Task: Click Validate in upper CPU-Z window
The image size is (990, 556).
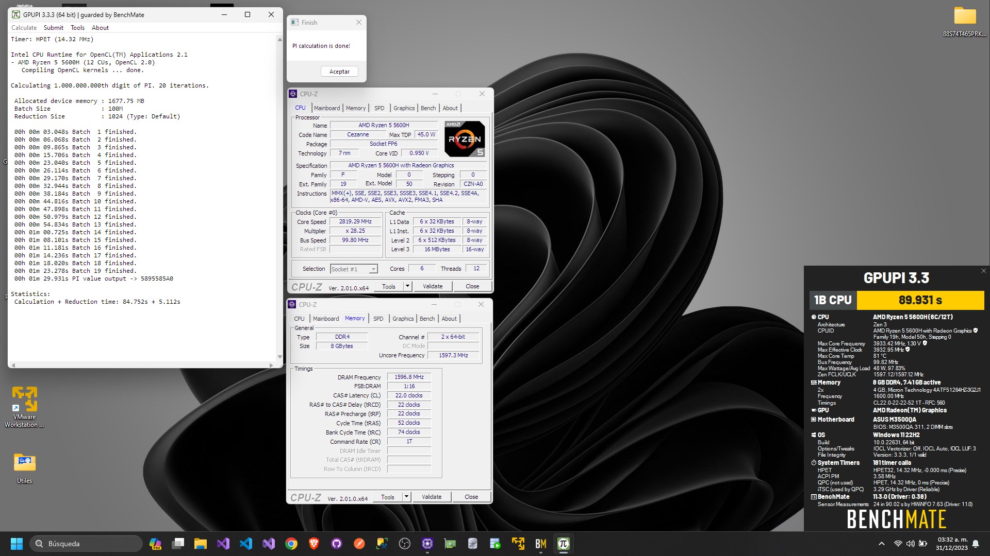Action: coord(433,287)
